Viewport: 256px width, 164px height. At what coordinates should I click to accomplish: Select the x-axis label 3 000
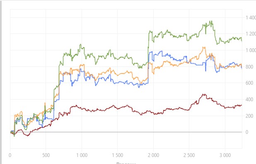[225, 155]
